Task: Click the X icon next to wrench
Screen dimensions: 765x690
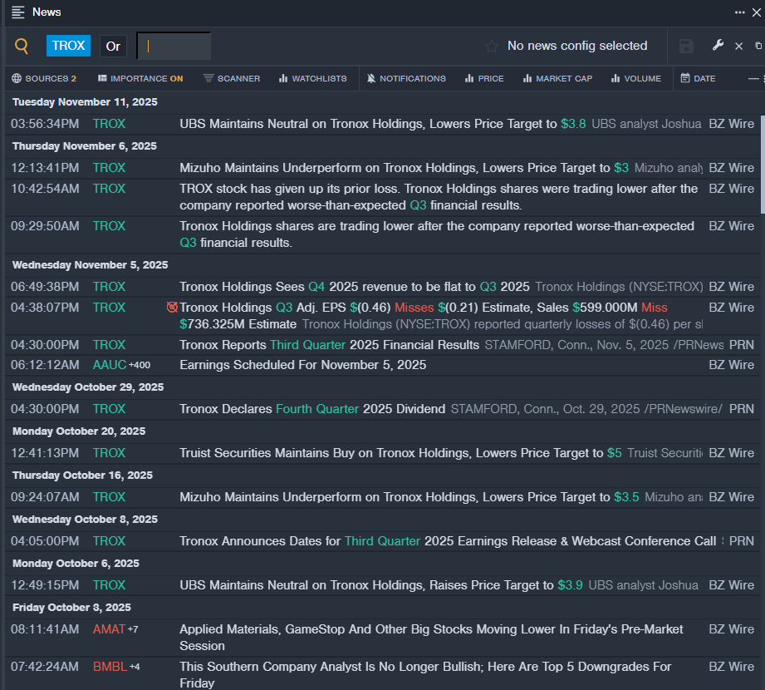Action: point(738,47)
